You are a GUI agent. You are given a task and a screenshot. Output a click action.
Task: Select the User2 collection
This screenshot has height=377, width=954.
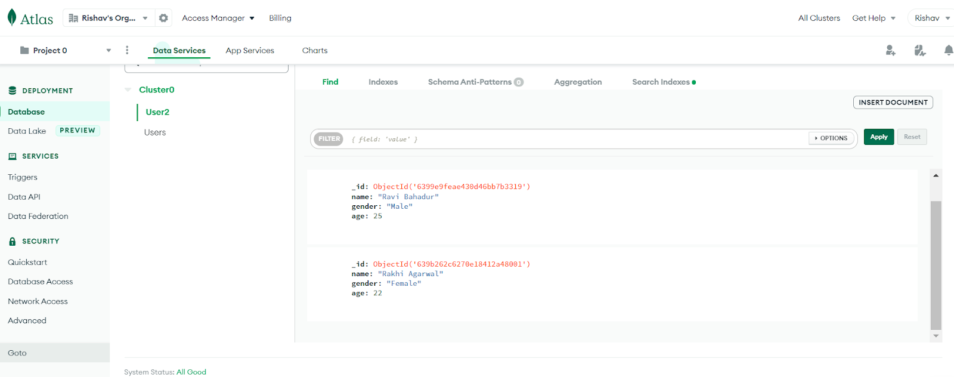[157, 112]
